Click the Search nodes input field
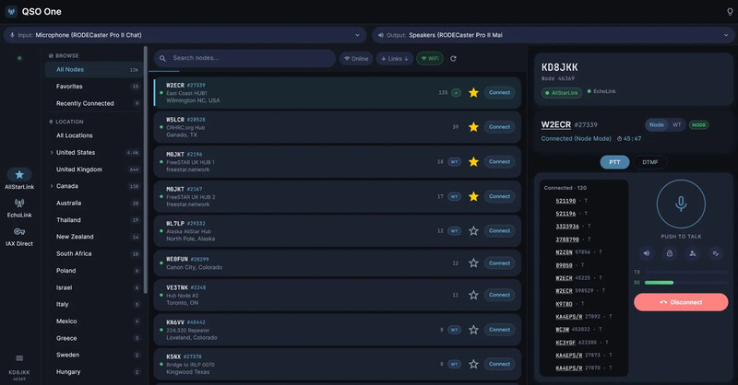This screenshot has height=385, width=738. tap(244, 58)
